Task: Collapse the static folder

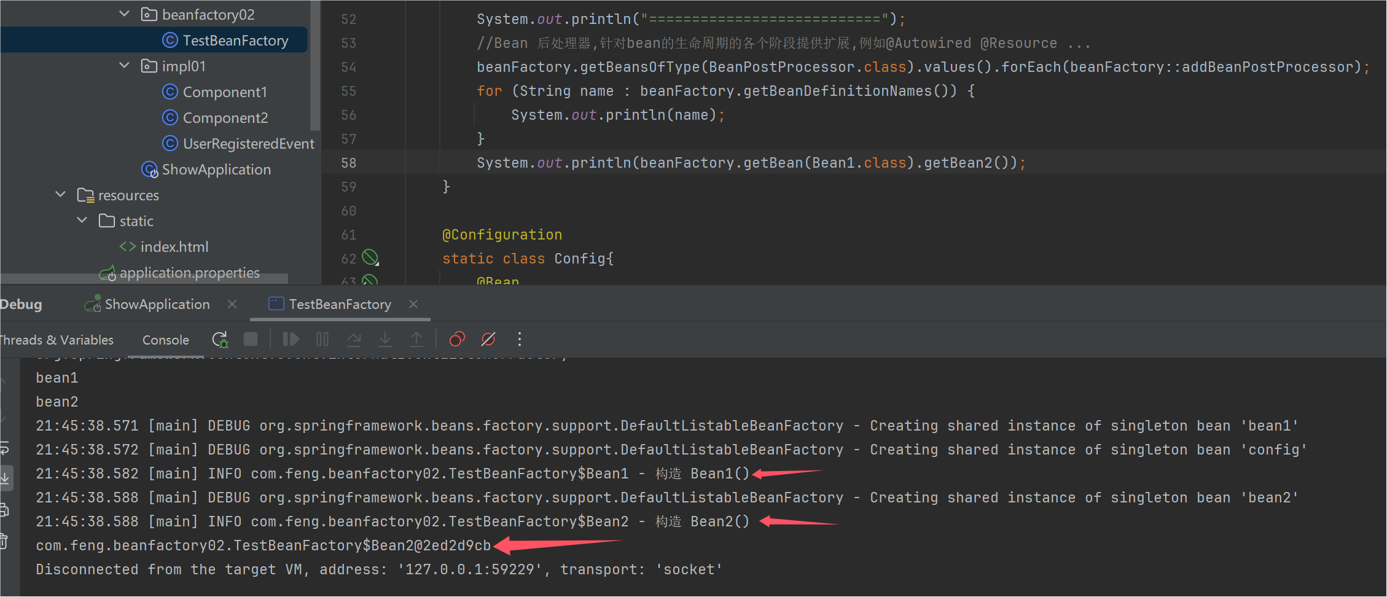Action: point(82,220)
